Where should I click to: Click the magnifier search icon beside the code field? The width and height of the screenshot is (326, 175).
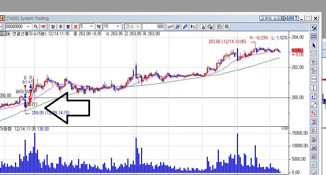tap(35, 27)
